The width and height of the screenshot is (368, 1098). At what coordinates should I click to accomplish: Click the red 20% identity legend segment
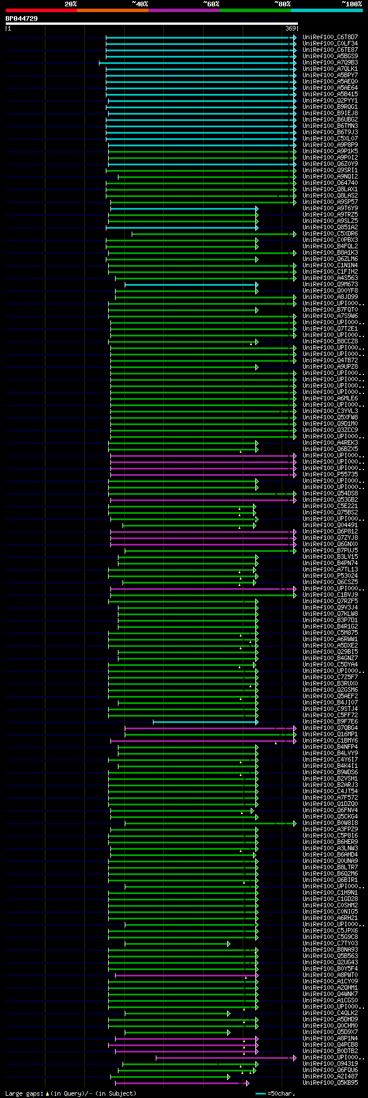tap(41, 10)
